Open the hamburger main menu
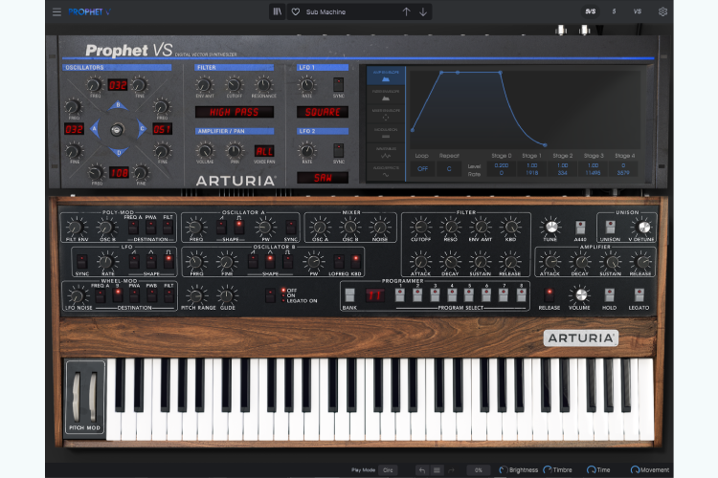The height and width of the screenshot is (478, 718). [x=56, y=11]
